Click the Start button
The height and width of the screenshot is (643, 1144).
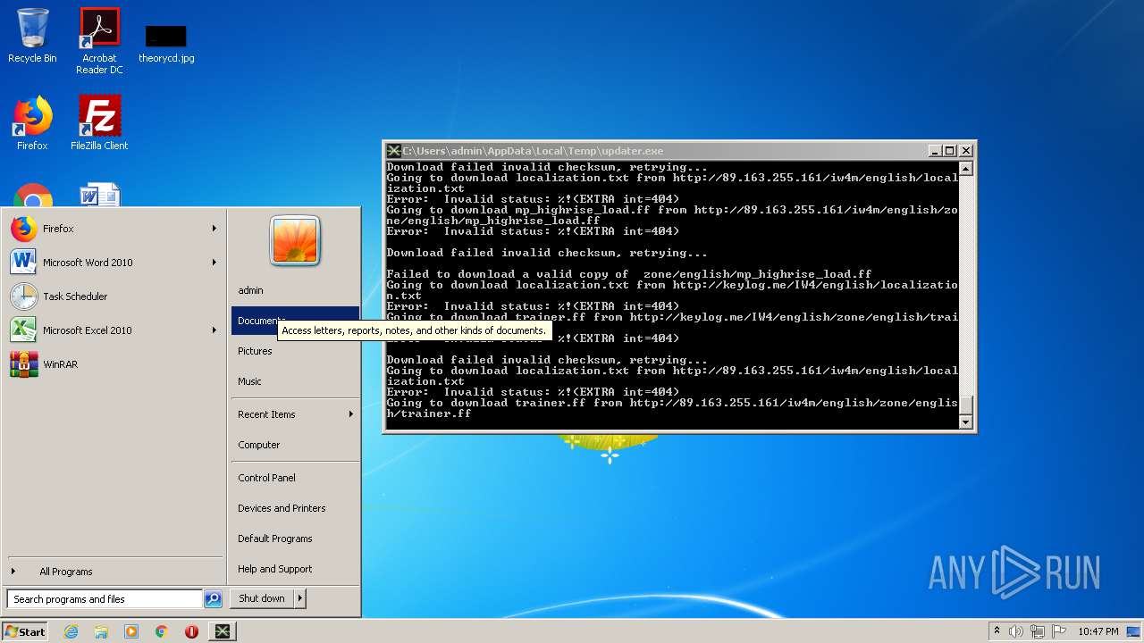25,631
